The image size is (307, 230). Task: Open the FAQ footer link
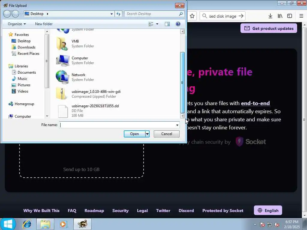[72, 211]
